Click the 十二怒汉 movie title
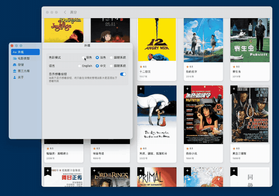The image size is (279, 196). pos(145,72)
